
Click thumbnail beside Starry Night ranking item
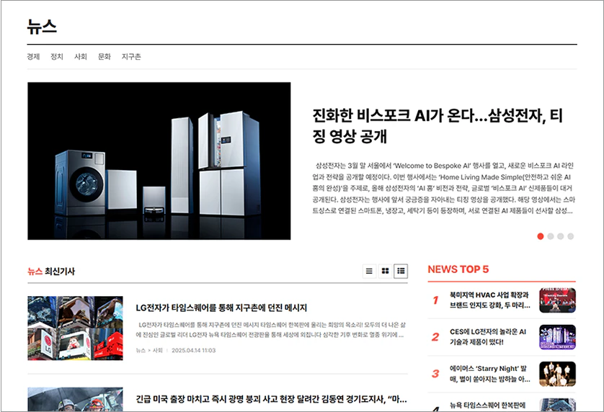click(557, 374)
